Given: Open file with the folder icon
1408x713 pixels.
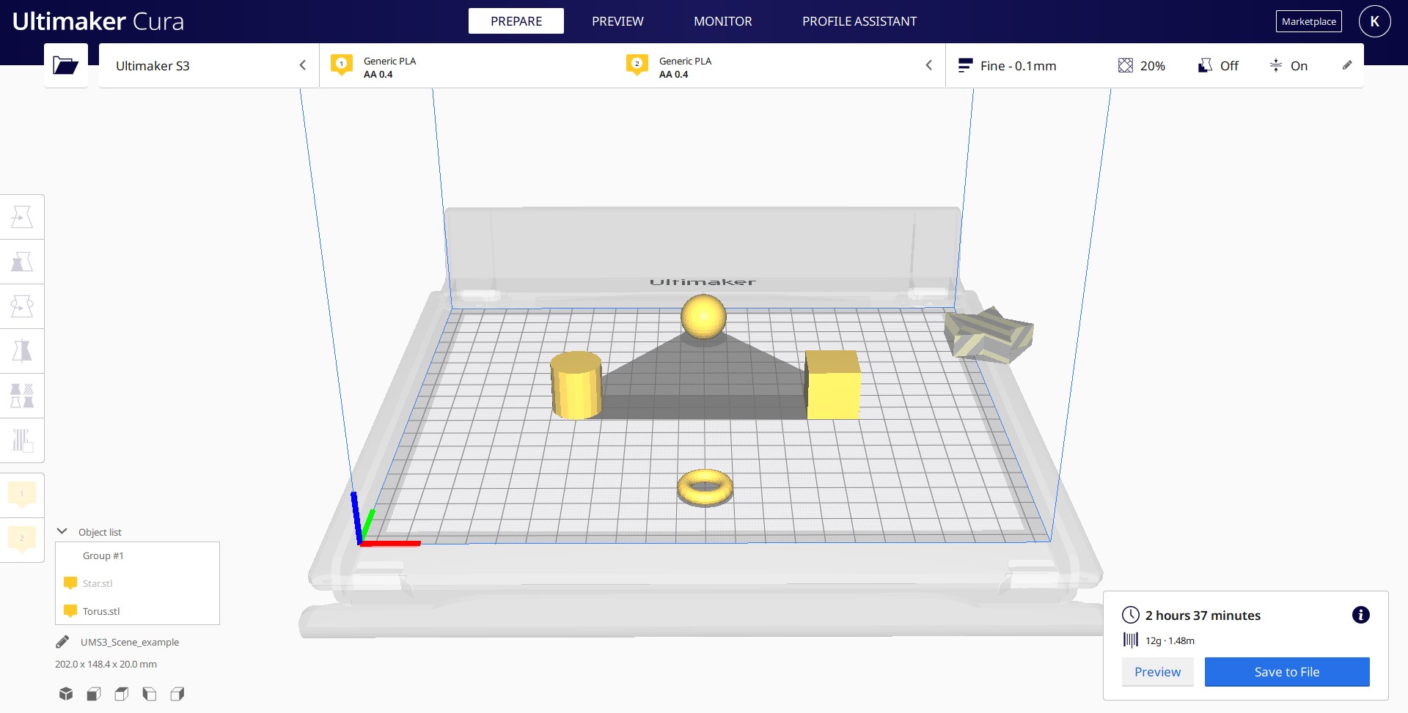Looking at the screenshot, I should (66, 65).
